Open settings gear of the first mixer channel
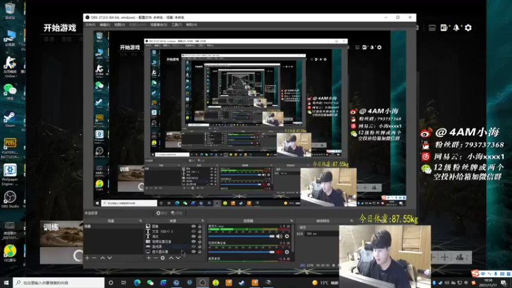Viewport: 512px width, 288px height. pos(287,236)
